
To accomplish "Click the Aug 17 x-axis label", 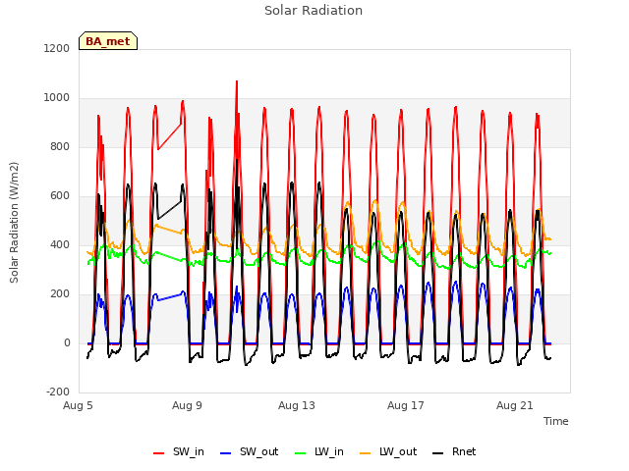I will 406,405.
